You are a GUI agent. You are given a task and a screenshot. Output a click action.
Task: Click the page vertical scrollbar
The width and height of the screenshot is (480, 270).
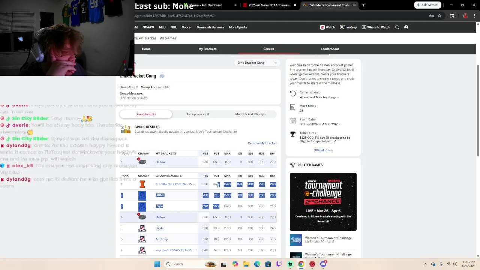(478, 111)
